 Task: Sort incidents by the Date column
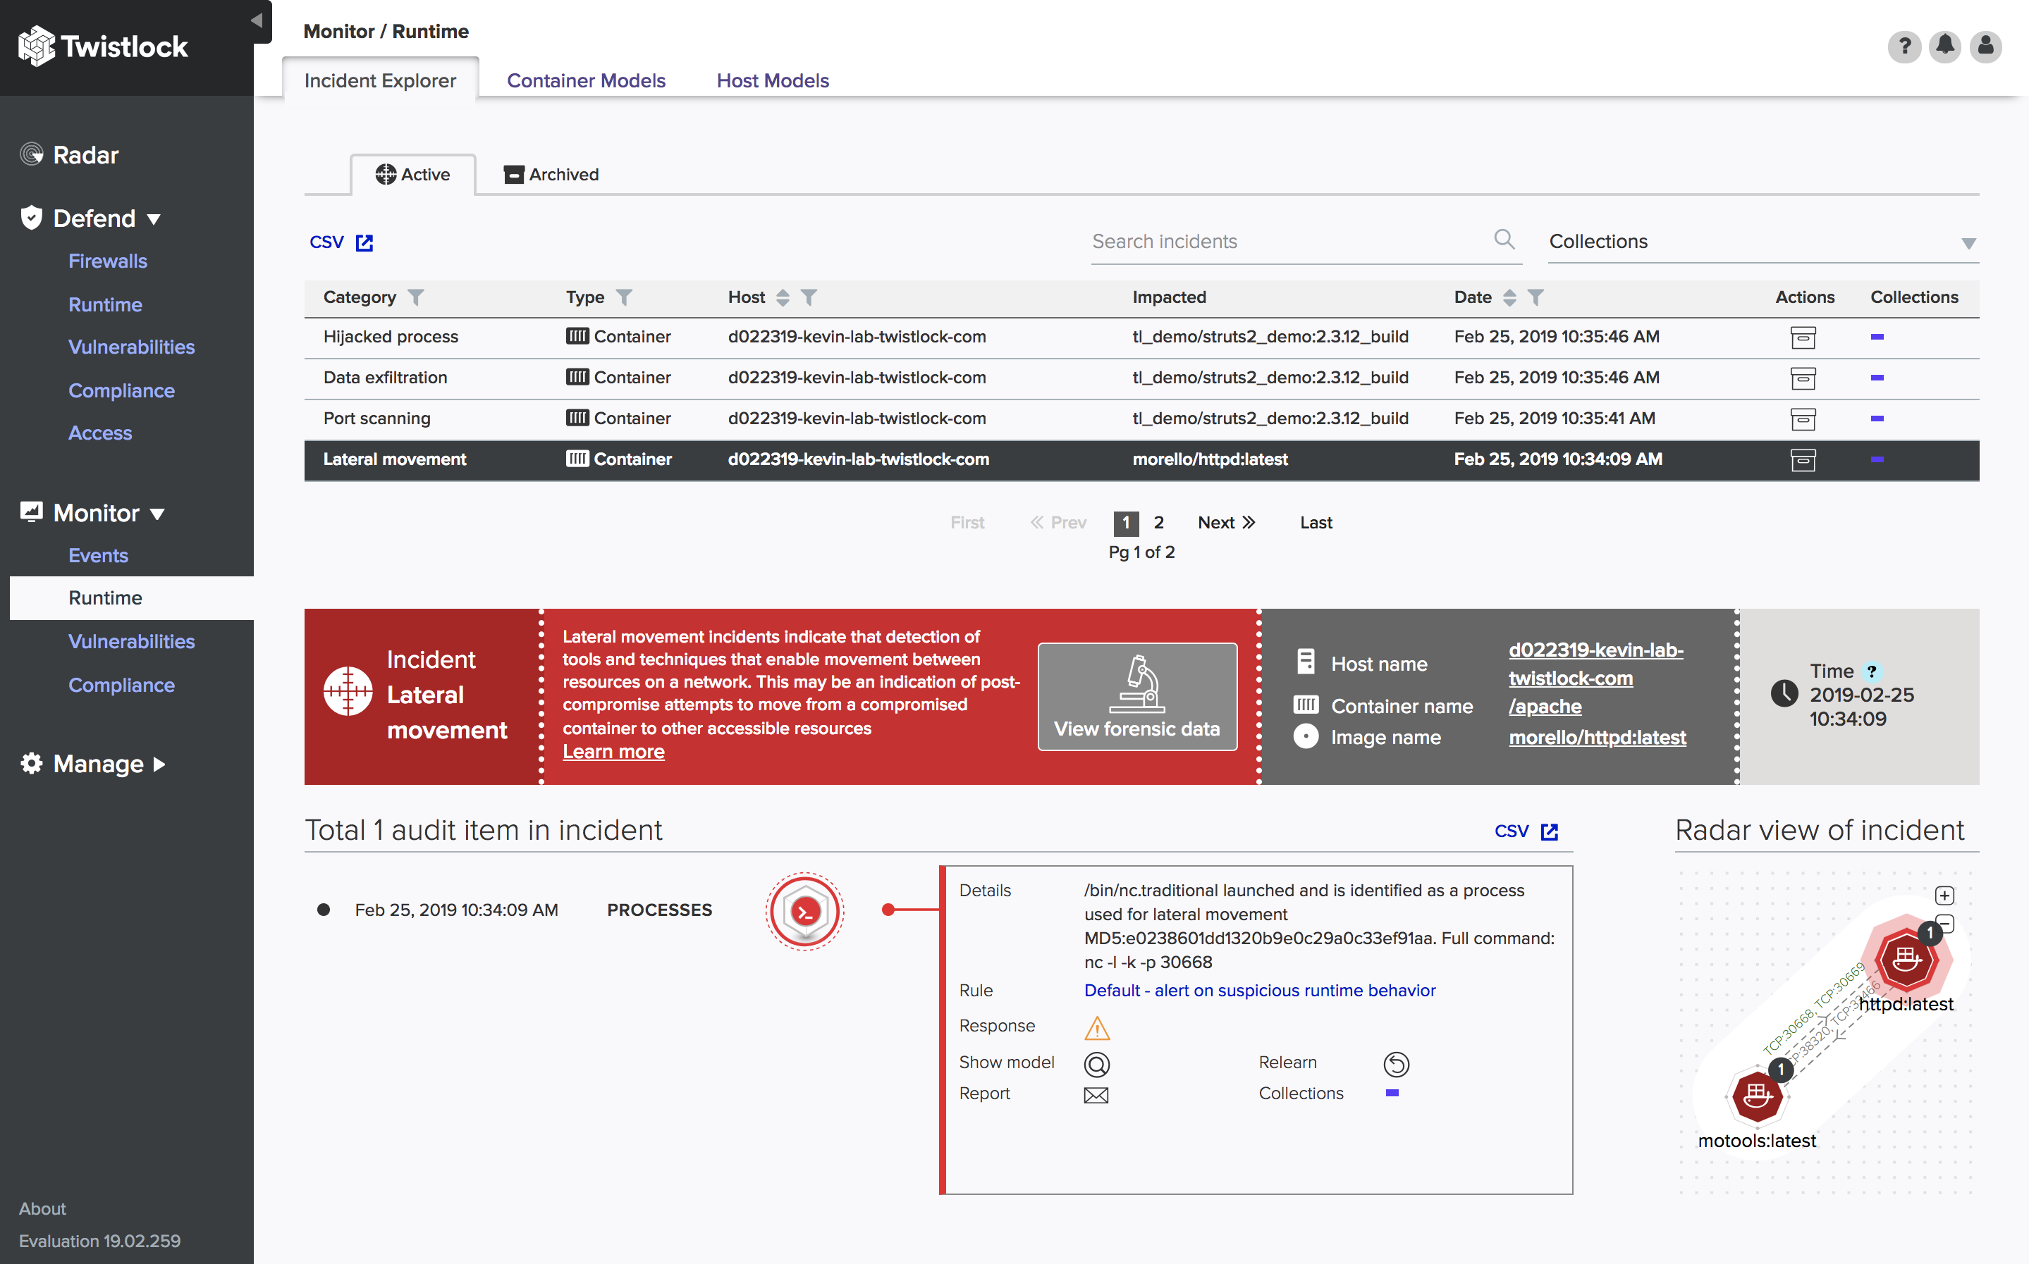1509,297
